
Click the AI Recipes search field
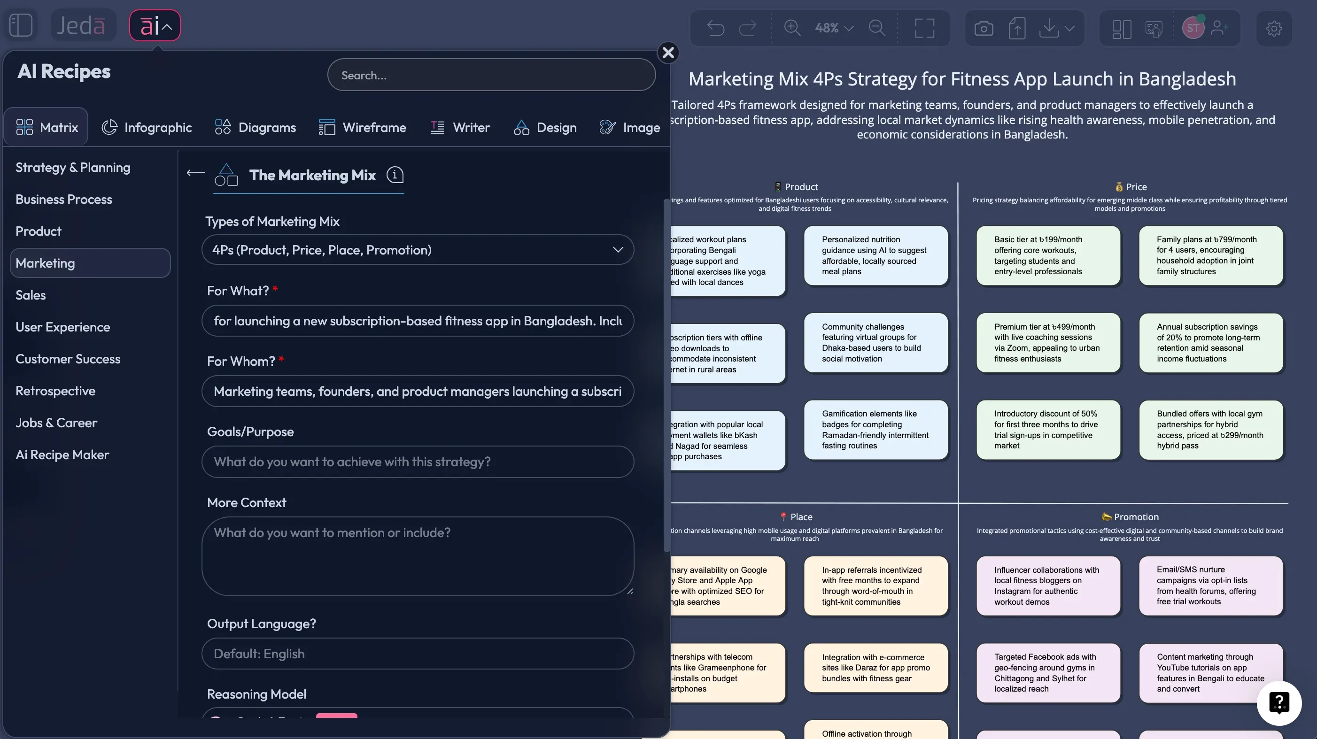coord(490,75)
